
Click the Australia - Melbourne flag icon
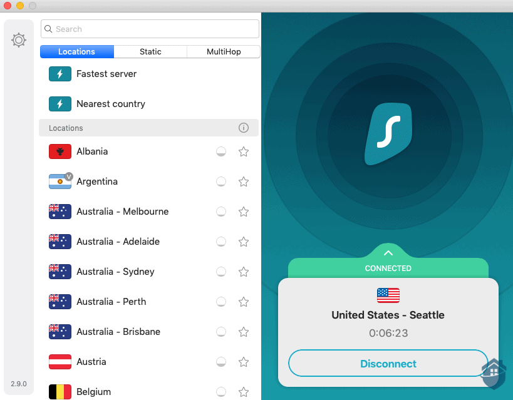point(60,212)
